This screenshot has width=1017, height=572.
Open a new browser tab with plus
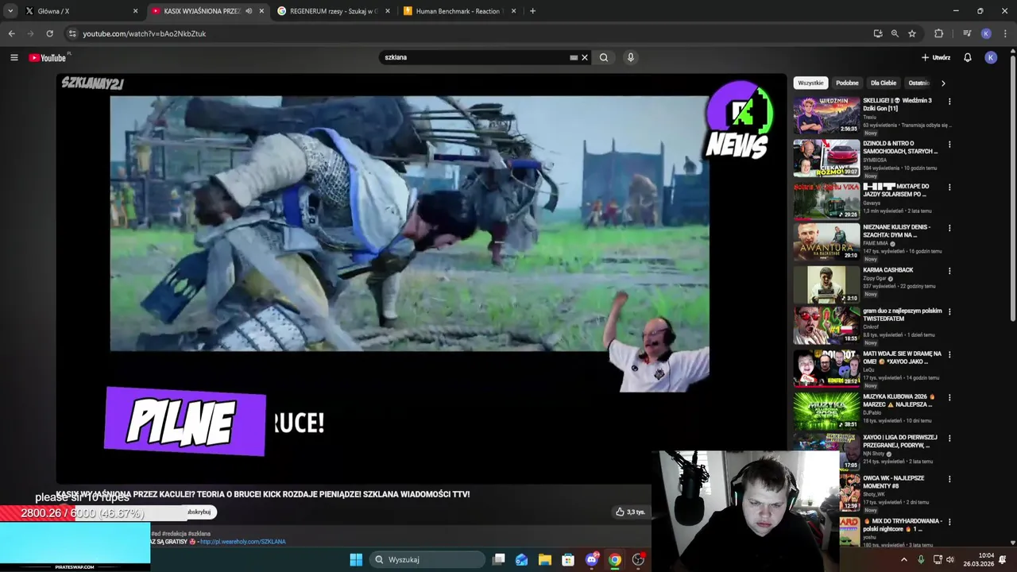pyautogui.click(x=532, y=11)
